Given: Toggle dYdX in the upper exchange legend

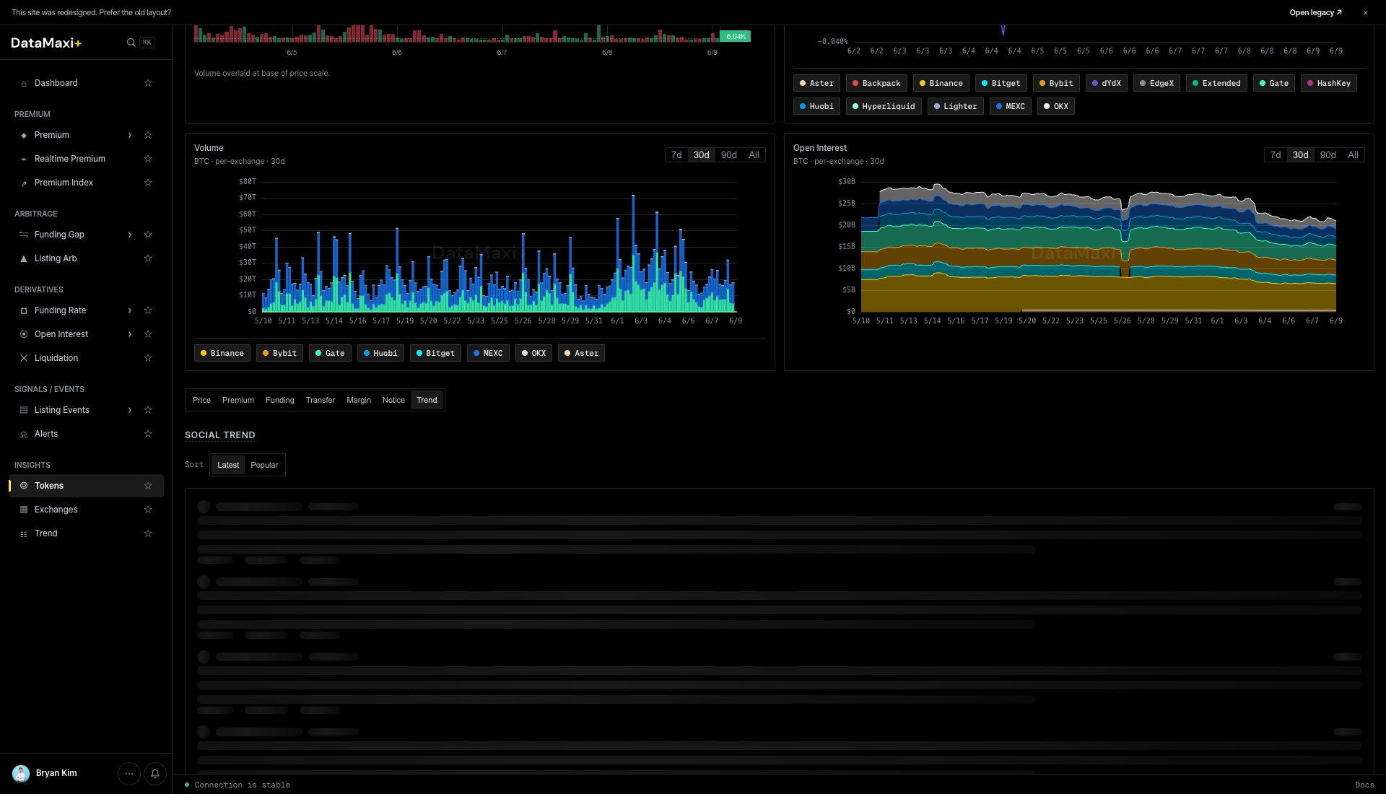Looking at the screenshot, I should 1107,83.
